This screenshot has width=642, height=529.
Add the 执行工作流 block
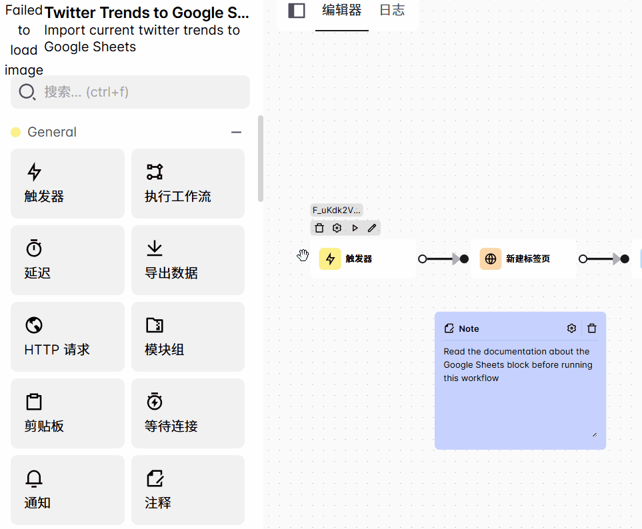pyautogui.click(x=188, y=183)
